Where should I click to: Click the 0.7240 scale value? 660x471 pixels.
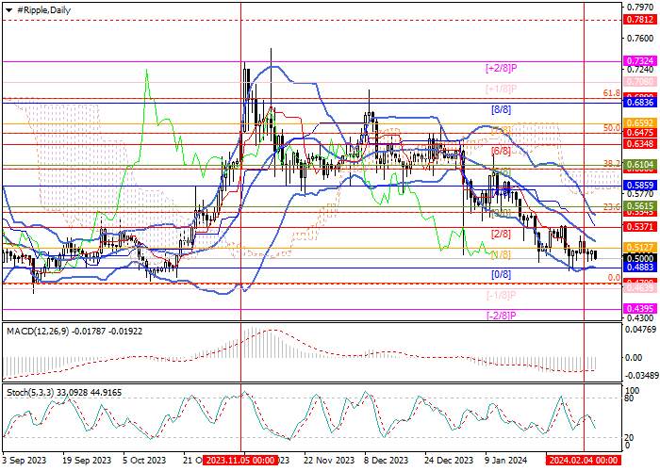[640, 69]
